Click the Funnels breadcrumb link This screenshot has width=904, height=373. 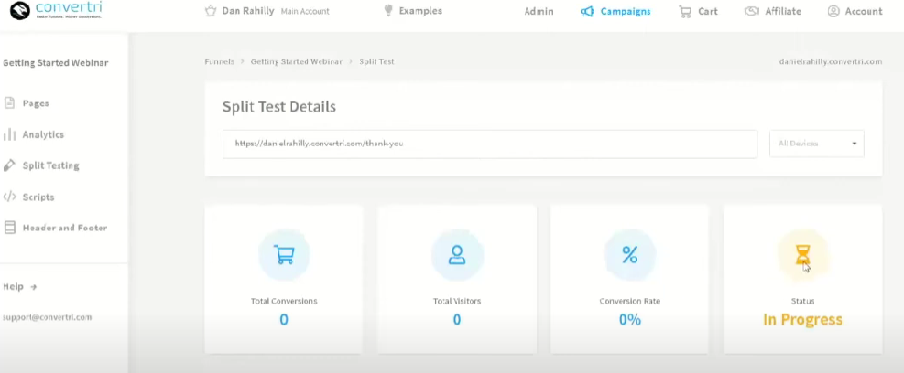218,61
